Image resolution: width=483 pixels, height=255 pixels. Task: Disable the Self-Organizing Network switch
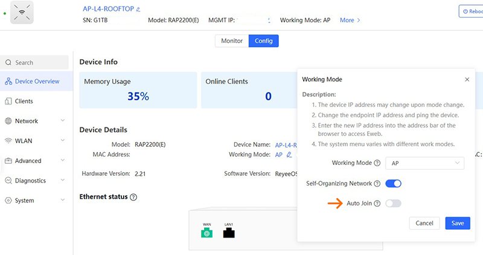point(393,184)
